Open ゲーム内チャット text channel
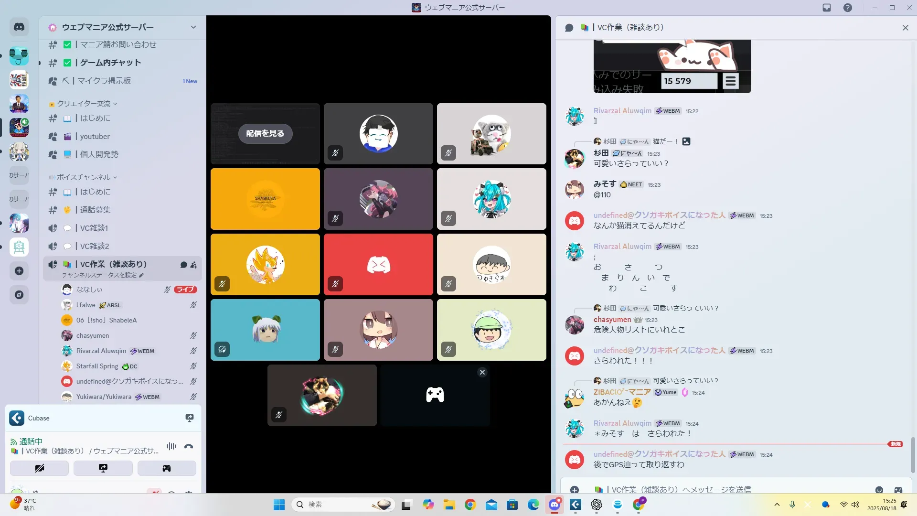 click(x=110, y=63)
